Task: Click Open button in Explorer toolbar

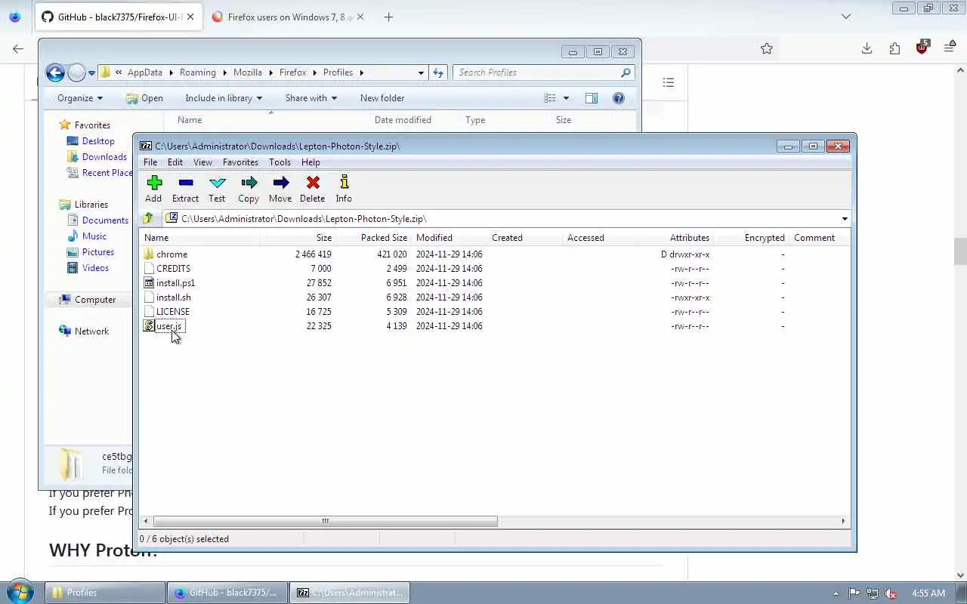Action: tap(145, 98)
